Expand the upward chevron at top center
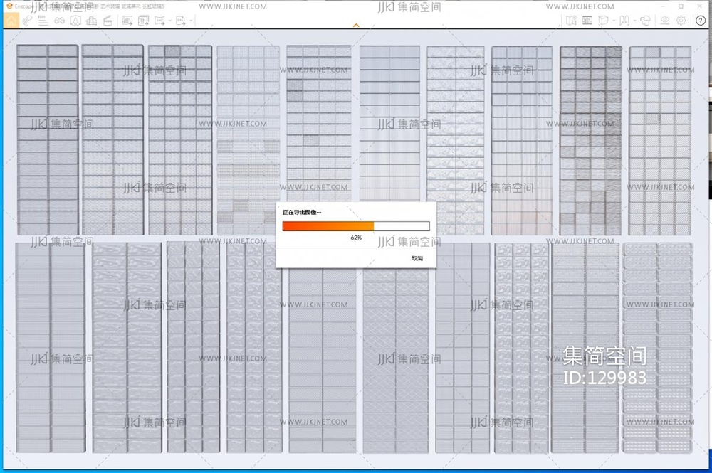The height and width of the screenshot is (473, 712). 356,26
